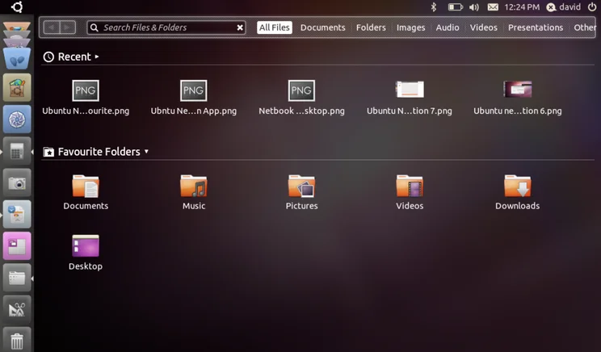This screenshot has height=352, width=601.
Task: Open the Pictures folder
Action: pyautogui.click(x=301, y=192)
